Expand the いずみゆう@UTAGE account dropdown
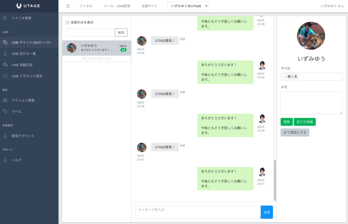Image resolution: width=348 pixels, height=224 pixels. pos(188,6)
